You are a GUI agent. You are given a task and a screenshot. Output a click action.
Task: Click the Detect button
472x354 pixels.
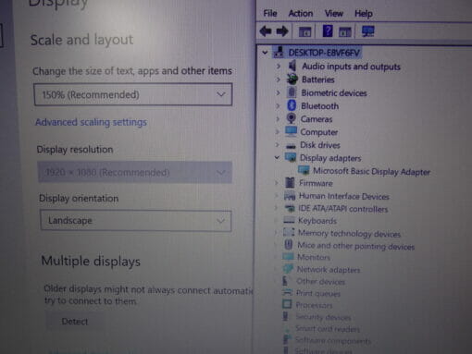(75, 322)
